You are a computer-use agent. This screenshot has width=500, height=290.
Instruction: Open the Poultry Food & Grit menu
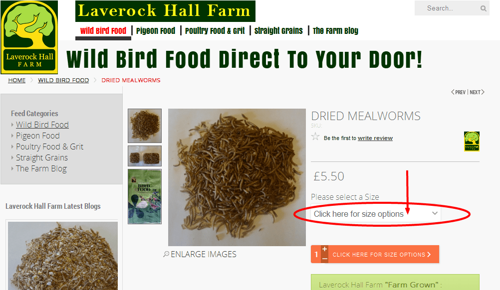pyautogui.click(x=215, y=30)
